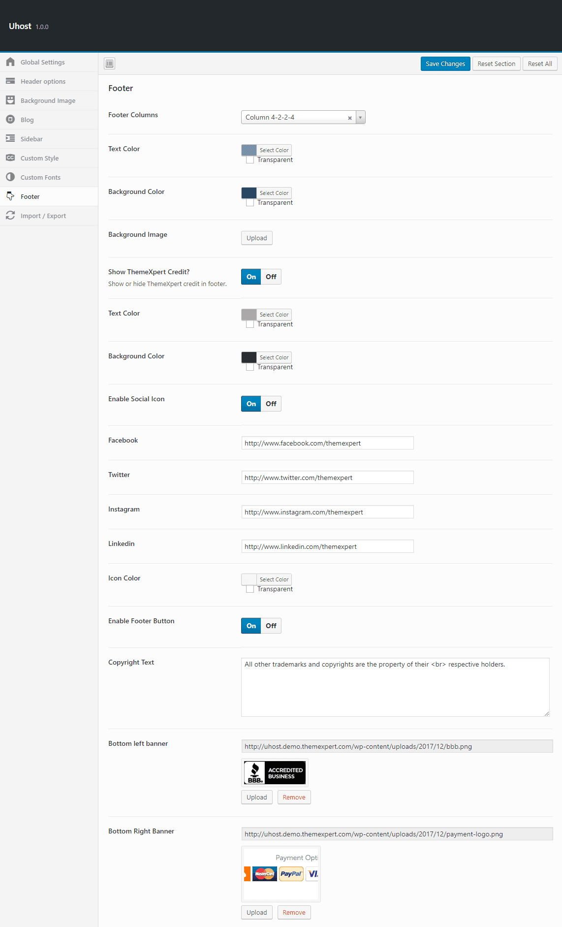Open the Column 4-2-2-4 select box
The width and height of the screenshot is (562, 927).
click(x=295, y=117)
